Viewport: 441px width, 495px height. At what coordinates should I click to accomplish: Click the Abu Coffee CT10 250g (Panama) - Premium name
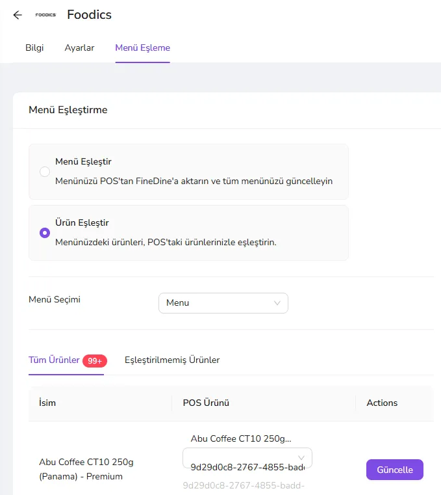click(86, 469)
